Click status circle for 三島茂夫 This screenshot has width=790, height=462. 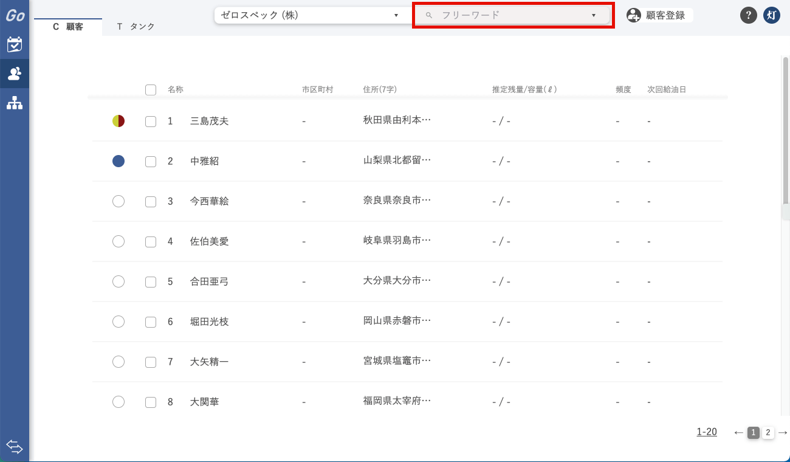tap(118, 121)
